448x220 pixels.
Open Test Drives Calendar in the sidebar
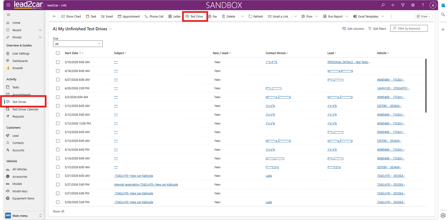pos(25,109)
